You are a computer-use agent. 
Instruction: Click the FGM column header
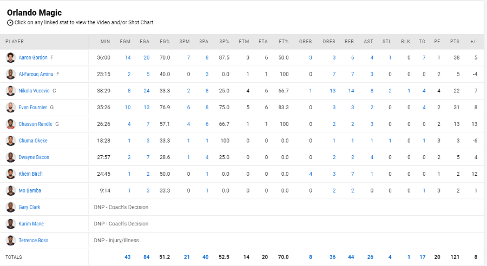[125, 41]
